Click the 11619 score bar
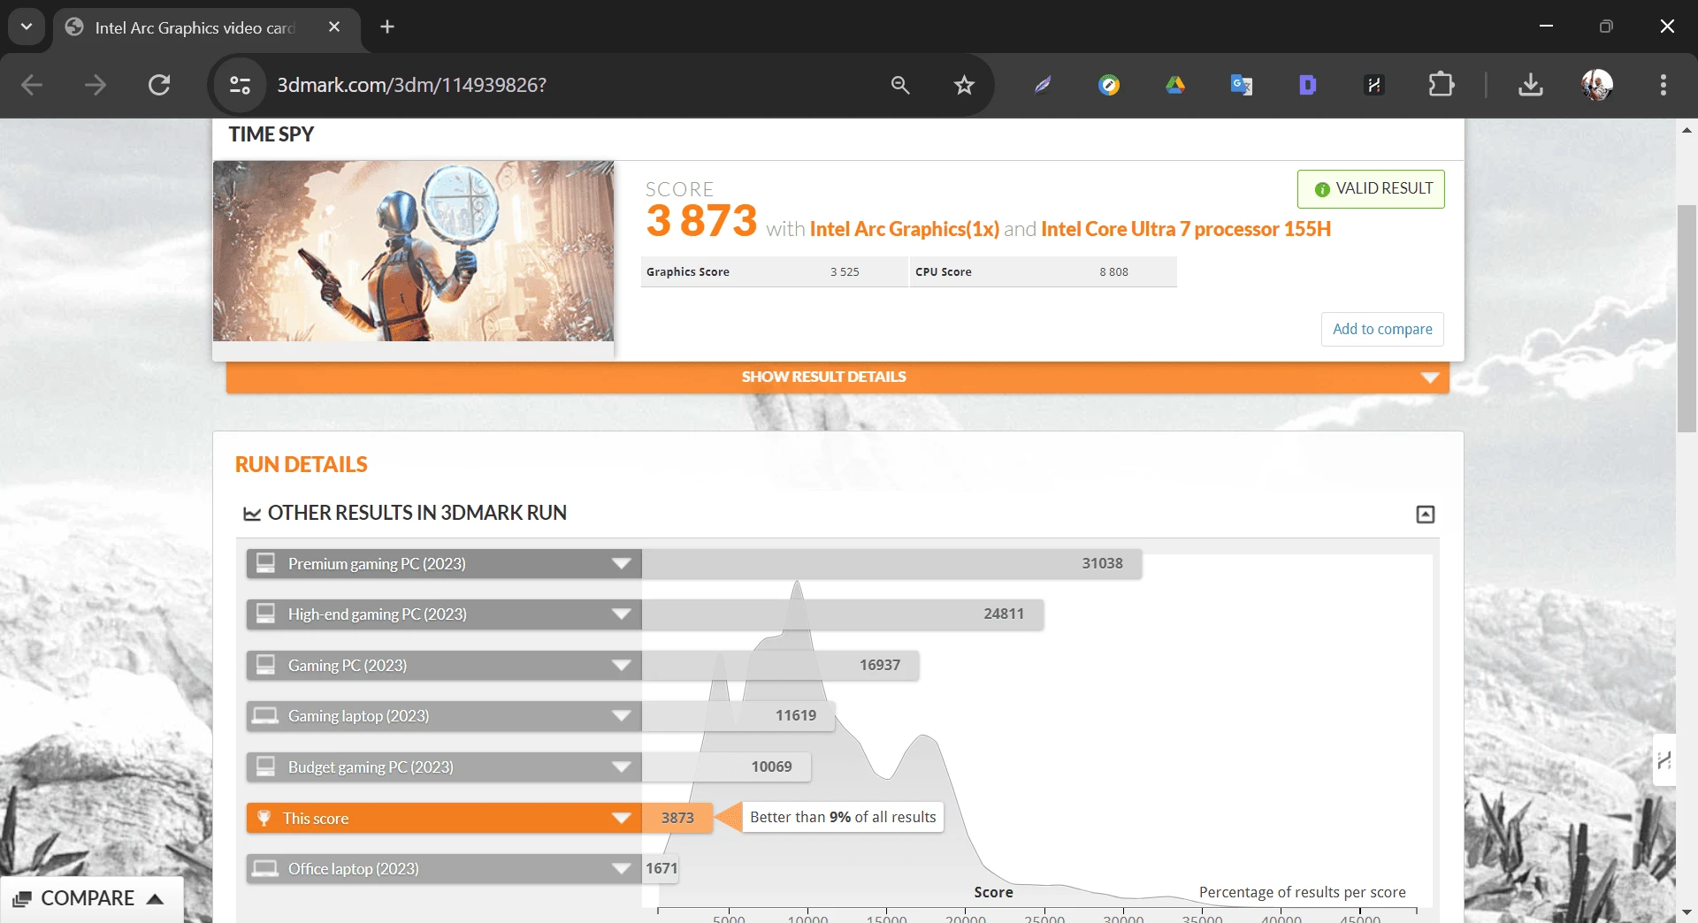The height and width of the screenshot is (923, 1698). (x=738, y=715)
